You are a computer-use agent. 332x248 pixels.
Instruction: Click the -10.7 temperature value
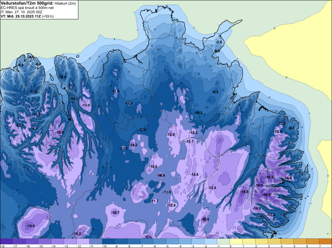(x=128, y=103)
